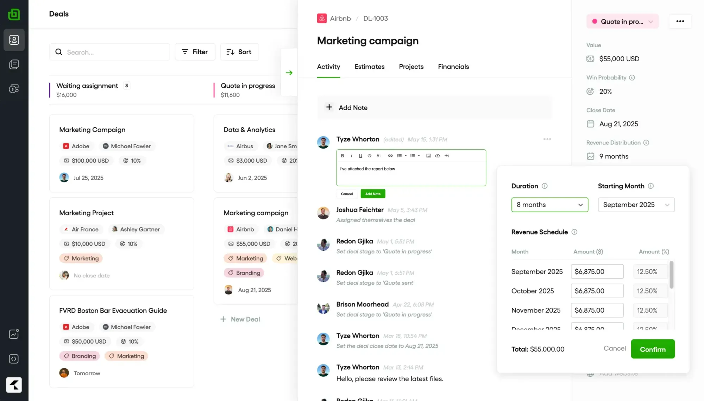
Task: Click the Framer logo in sidebar
Action: (x=14, y=384)
